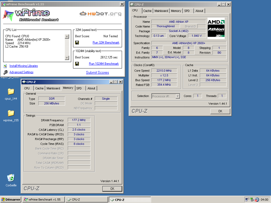Click the DRAM Frequency 177.2 MHz field
271x203 pixels.
tap(79, 120)
